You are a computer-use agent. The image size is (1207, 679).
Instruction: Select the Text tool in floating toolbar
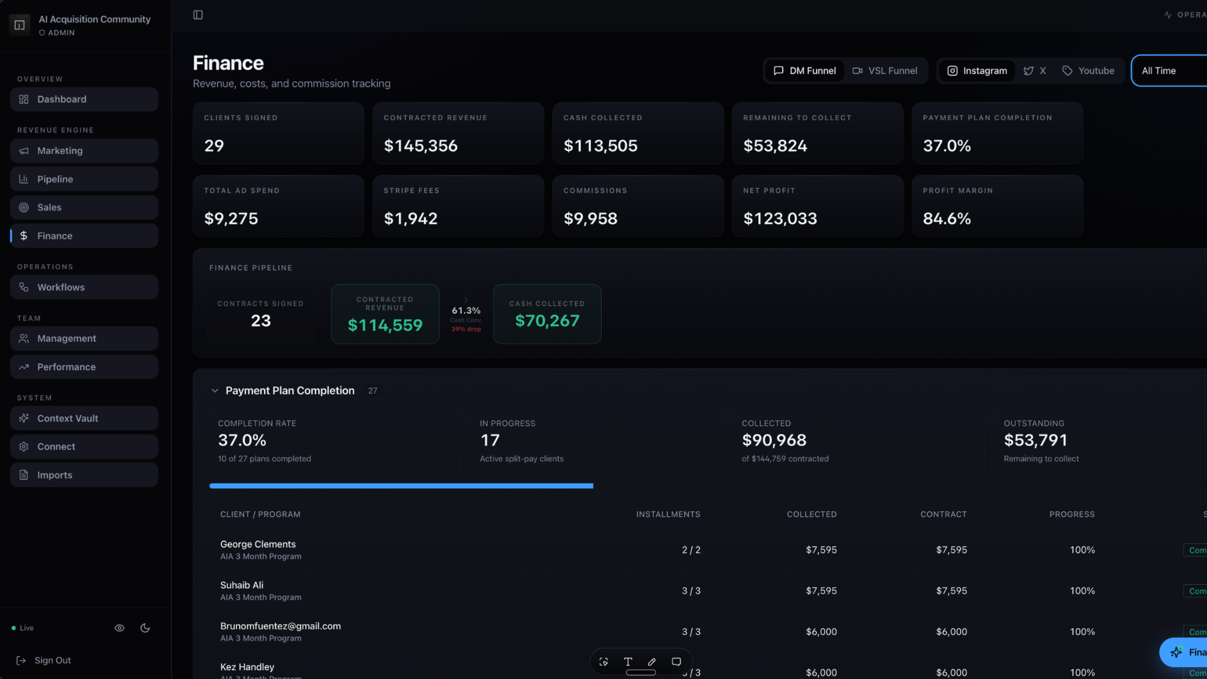coord(628,661)
